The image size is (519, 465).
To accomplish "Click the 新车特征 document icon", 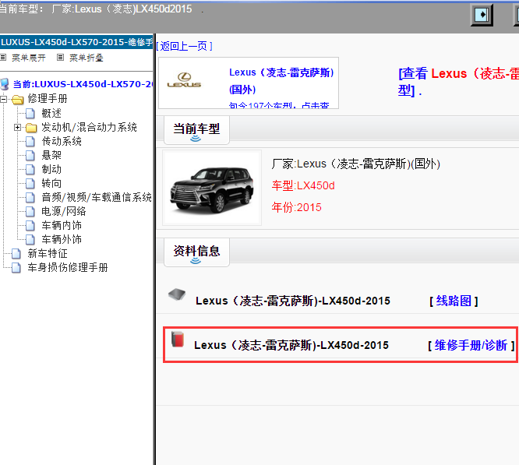I will click(16, 253).
